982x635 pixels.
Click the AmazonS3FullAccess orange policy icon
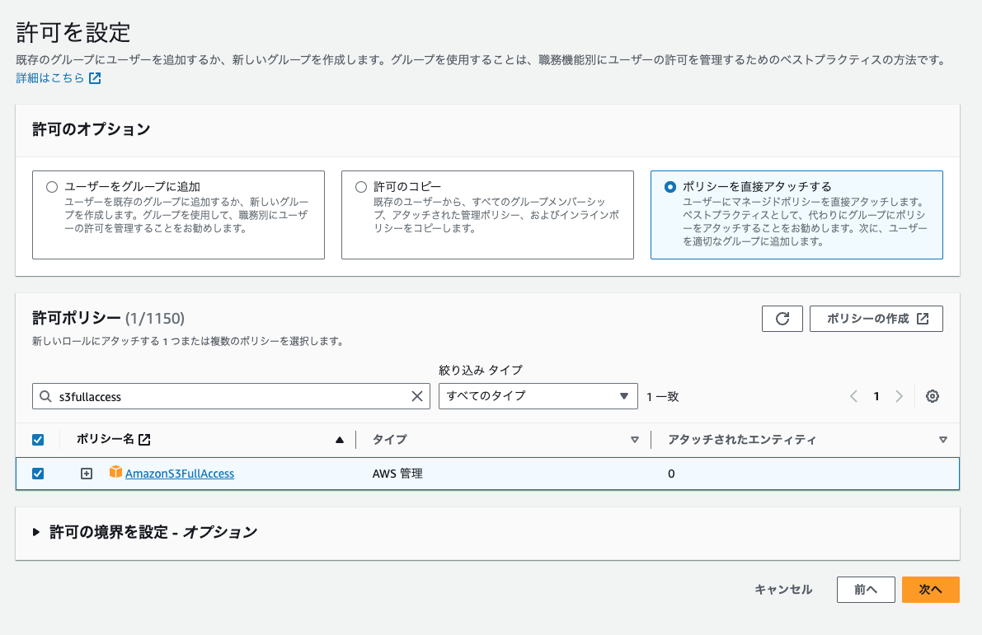coord(115,473)
